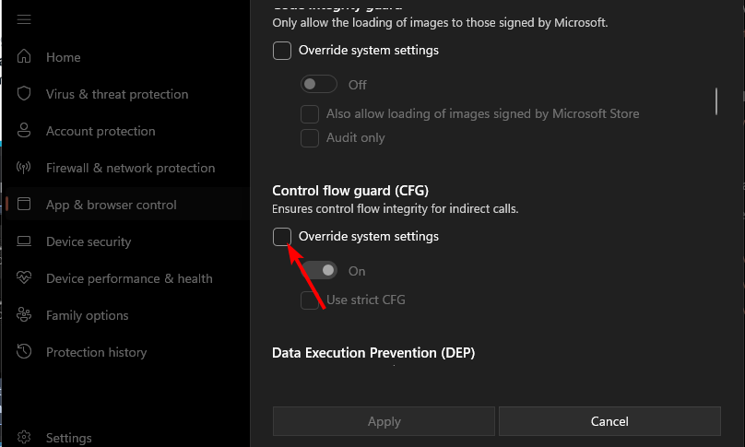This screenshot has width=745, height=447.
Task: Click the Family options people icon
Action: click(x=25, y=315)
